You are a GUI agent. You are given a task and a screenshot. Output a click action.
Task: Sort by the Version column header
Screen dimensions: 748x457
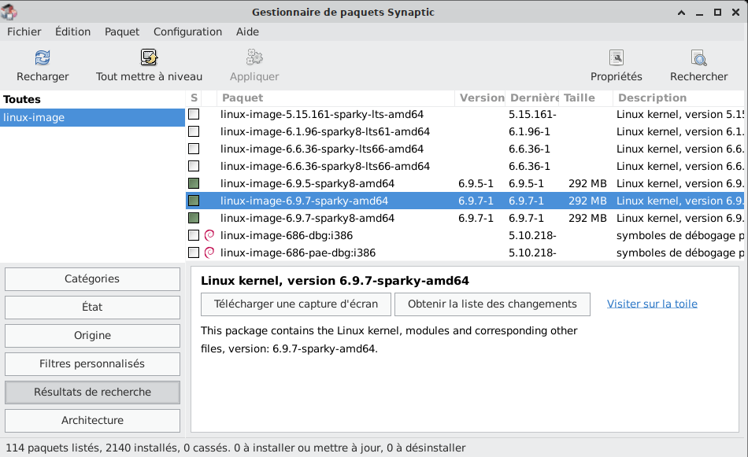coord(480,98)
